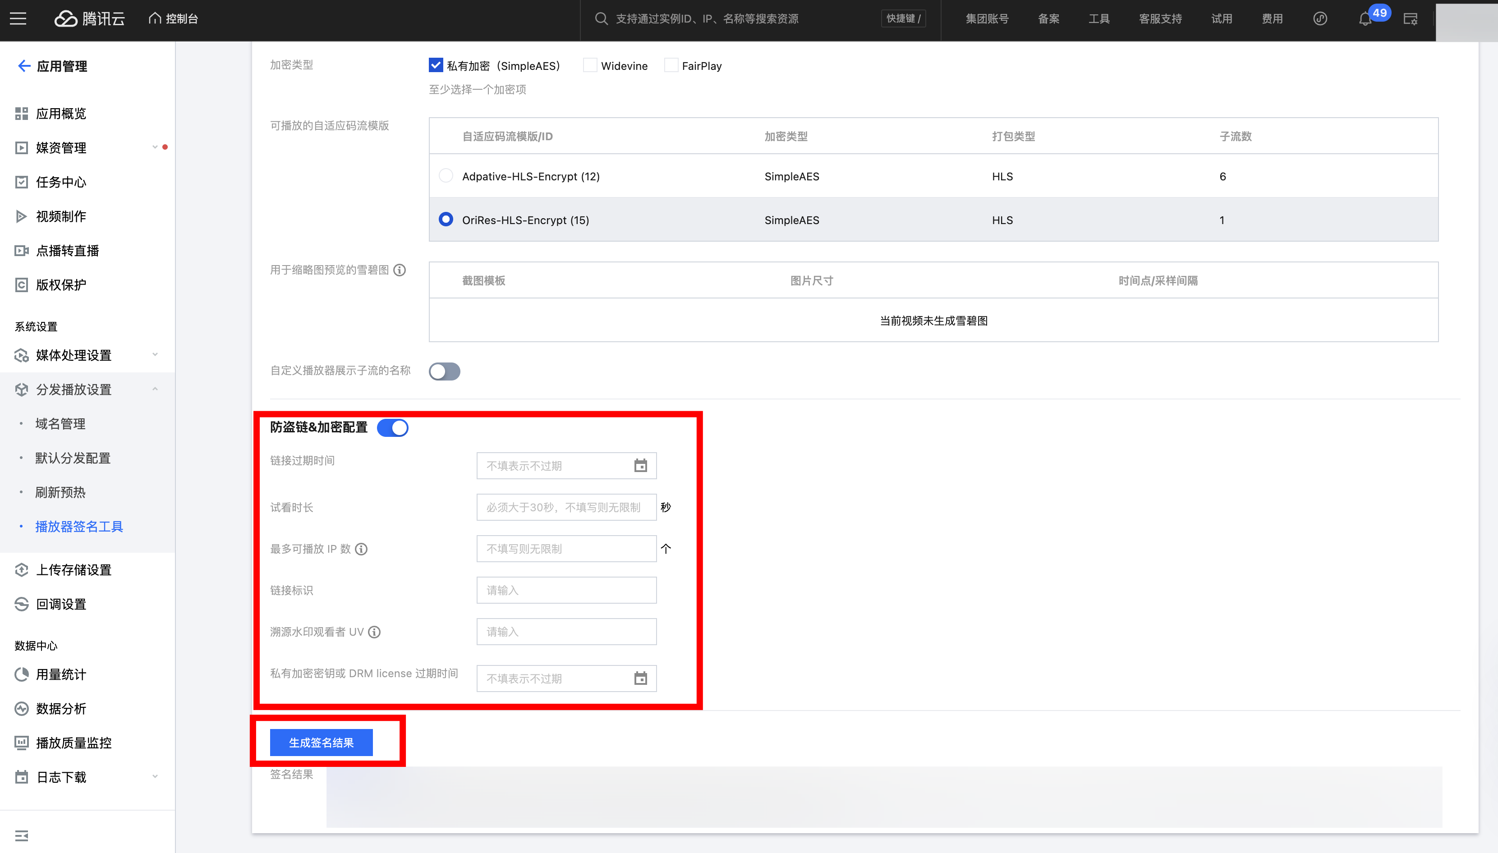This screenshot has width=1498, height=853.
Task: Click 生成签名结果 button
Action: (321, 742)
